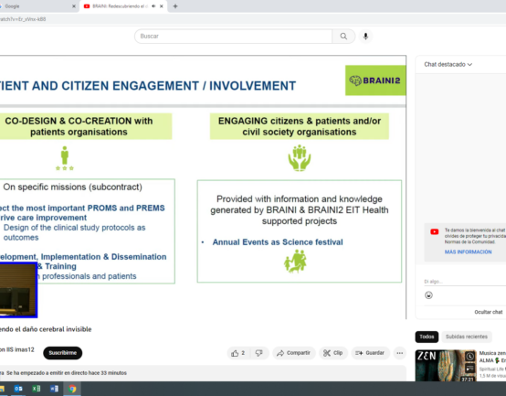Open Word from the taskbar
Viewport: 506px width, 396px height.
[55, 389]
